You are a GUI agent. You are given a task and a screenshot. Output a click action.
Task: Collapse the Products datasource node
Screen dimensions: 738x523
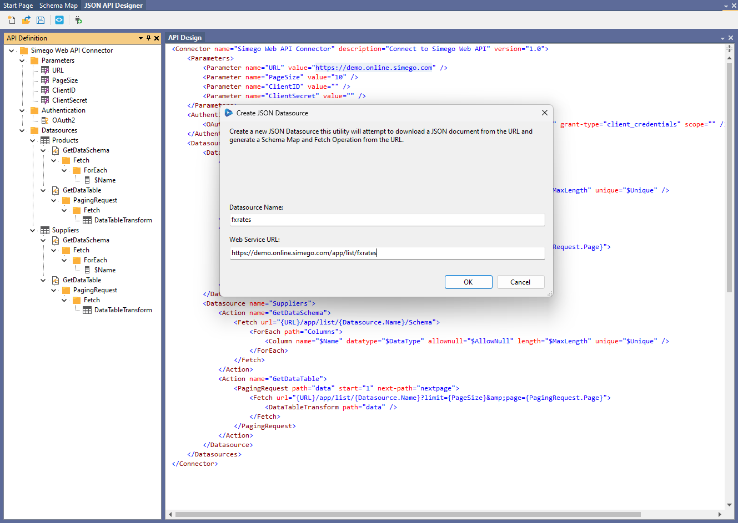click(x=32, y=140)
